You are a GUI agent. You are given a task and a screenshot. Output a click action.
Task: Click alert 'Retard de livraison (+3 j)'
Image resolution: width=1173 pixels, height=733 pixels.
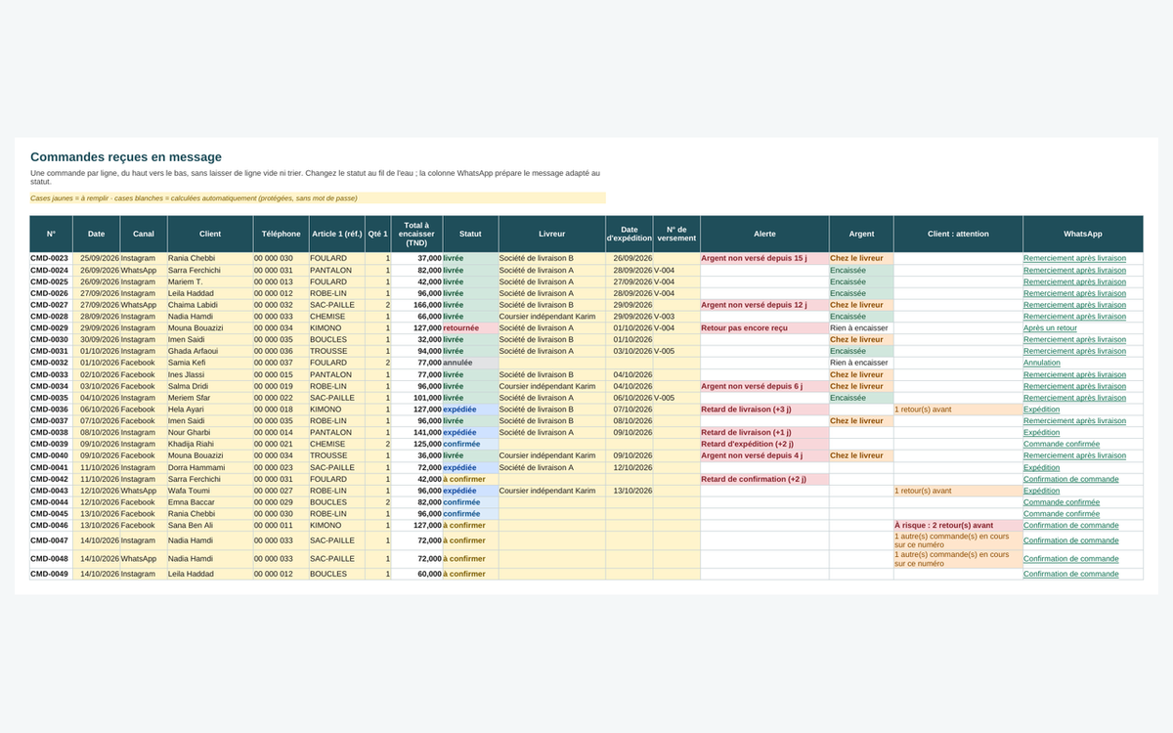coord(764,410)
